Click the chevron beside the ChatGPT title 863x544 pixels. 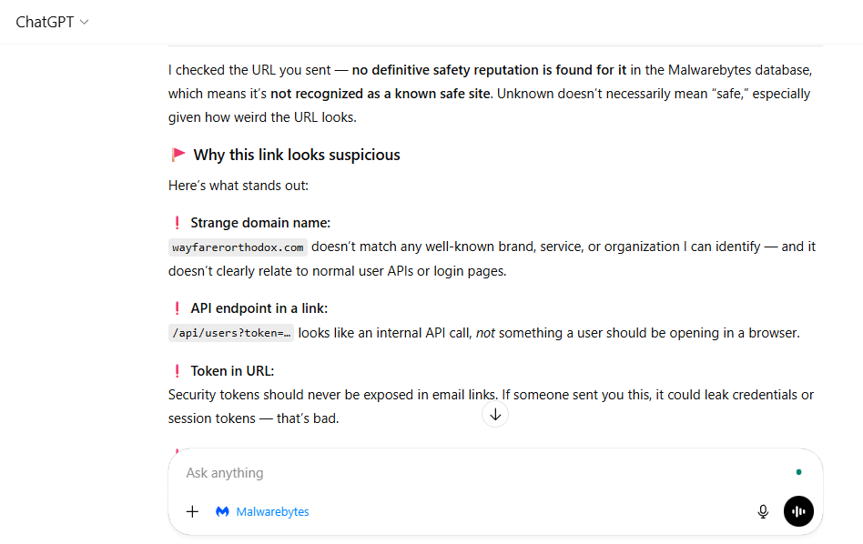[85, 22]
